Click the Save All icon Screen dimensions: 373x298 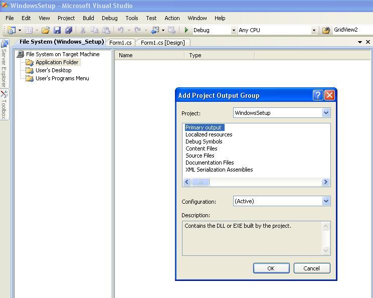pos(69,30)
